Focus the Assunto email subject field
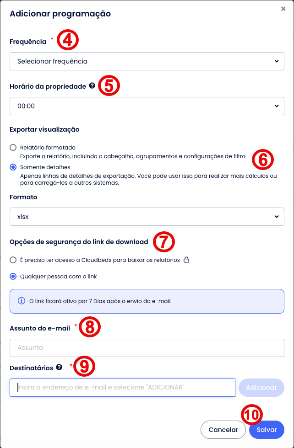The image size is (294, 448). [147, 347]
